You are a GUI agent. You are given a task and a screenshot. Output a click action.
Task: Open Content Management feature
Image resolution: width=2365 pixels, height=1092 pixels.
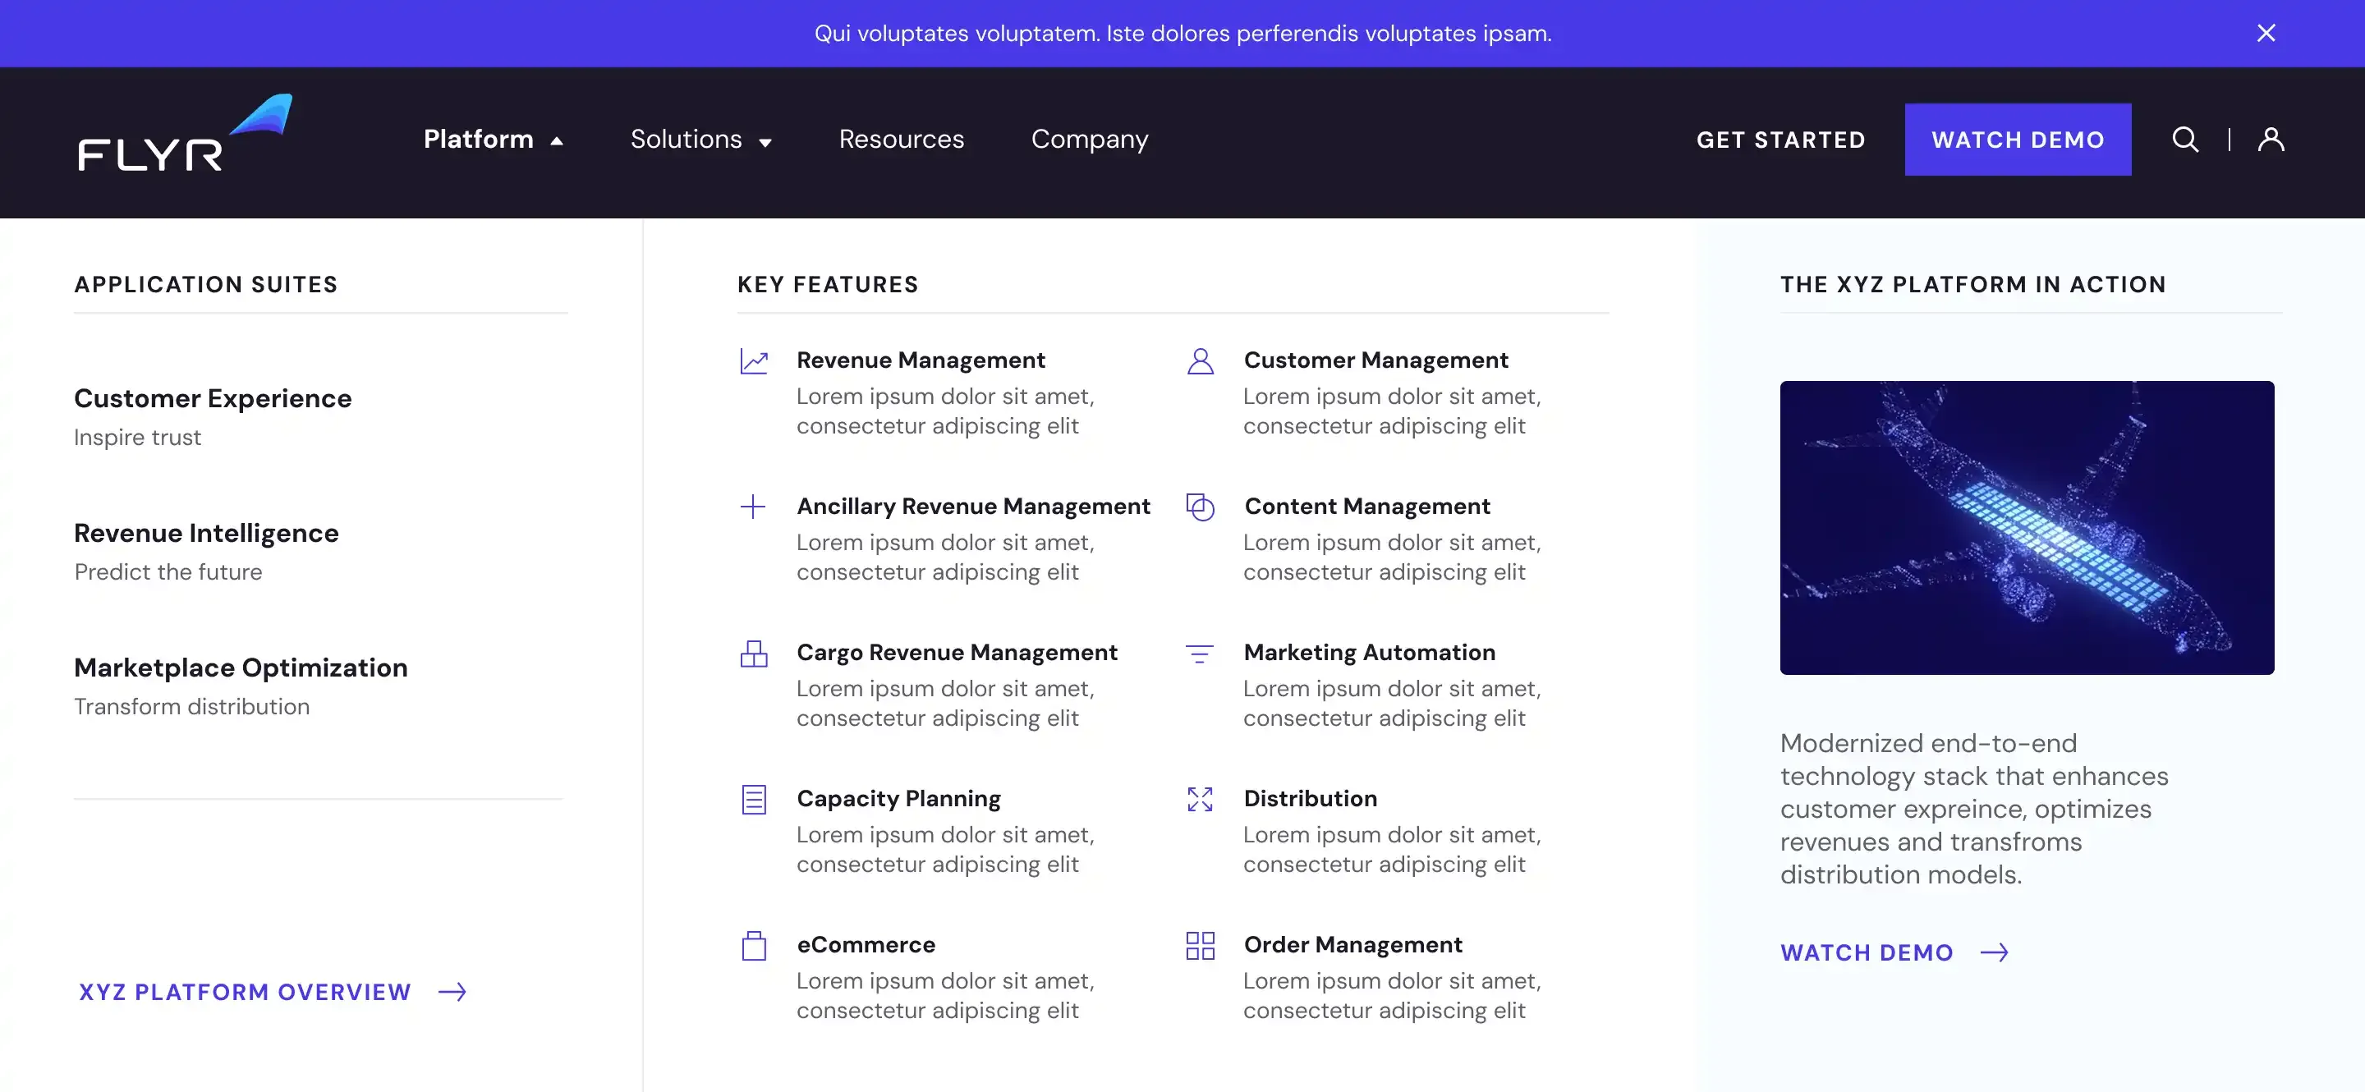point(1367,507)
